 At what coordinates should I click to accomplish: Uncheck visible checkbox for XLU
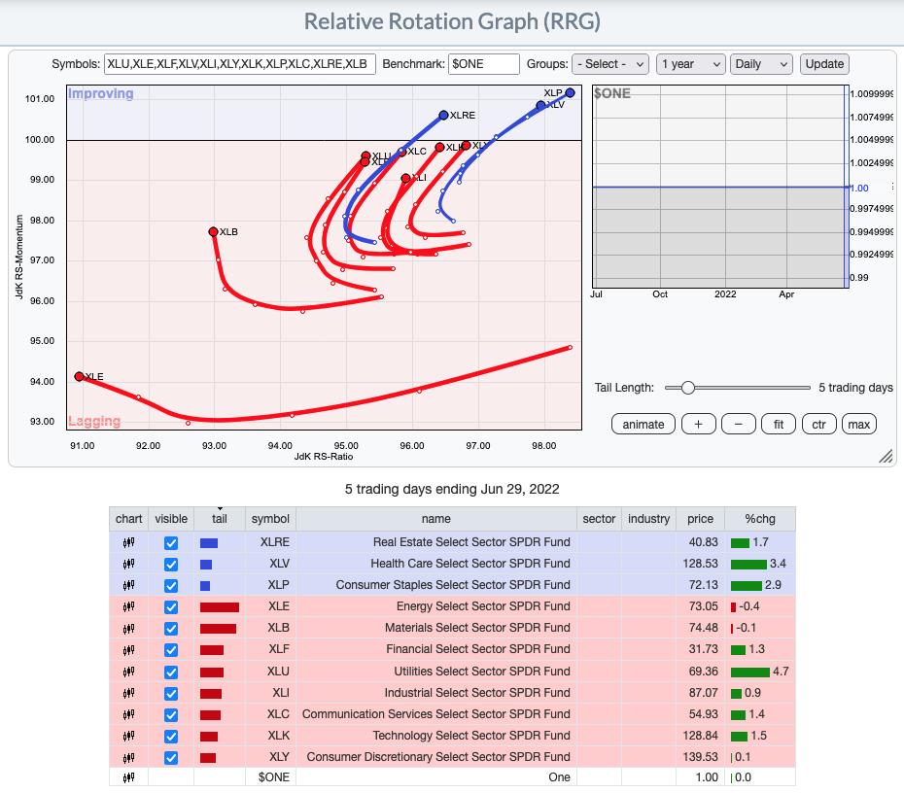[171, 672]
